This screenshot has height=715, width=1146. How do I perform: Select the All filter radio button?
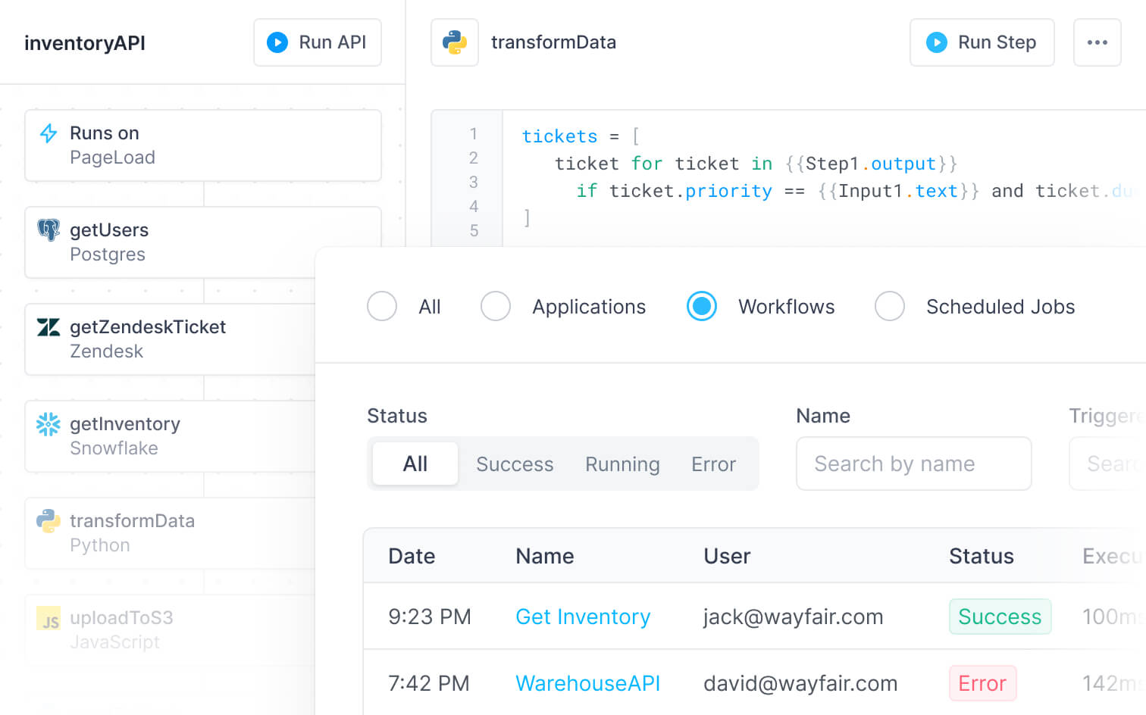point(382,306)
